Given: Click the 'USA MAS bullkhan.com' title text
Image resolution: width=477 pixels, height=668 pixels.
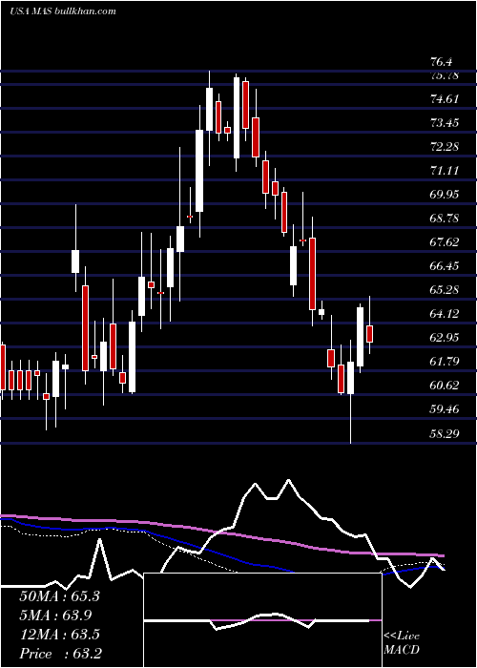Looking at the screenshot, I should pyautogui.click(x=63, y=11).
